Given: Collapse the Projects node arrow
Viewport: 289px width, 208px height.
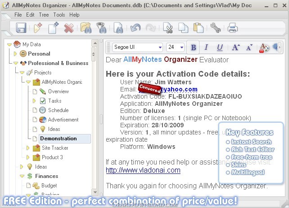Looking at the screenshot, I should click(22, 73).
